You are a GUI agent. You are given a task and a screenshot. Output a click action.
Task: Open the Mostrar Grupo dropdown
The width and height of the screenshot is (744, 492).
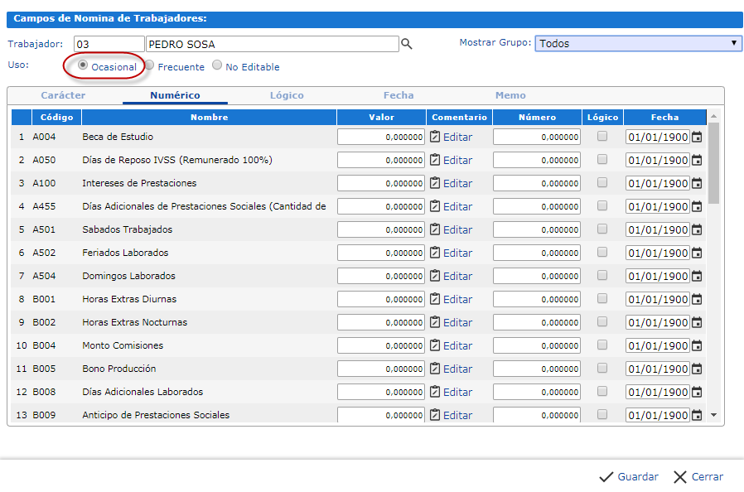(x=638, y=43)
